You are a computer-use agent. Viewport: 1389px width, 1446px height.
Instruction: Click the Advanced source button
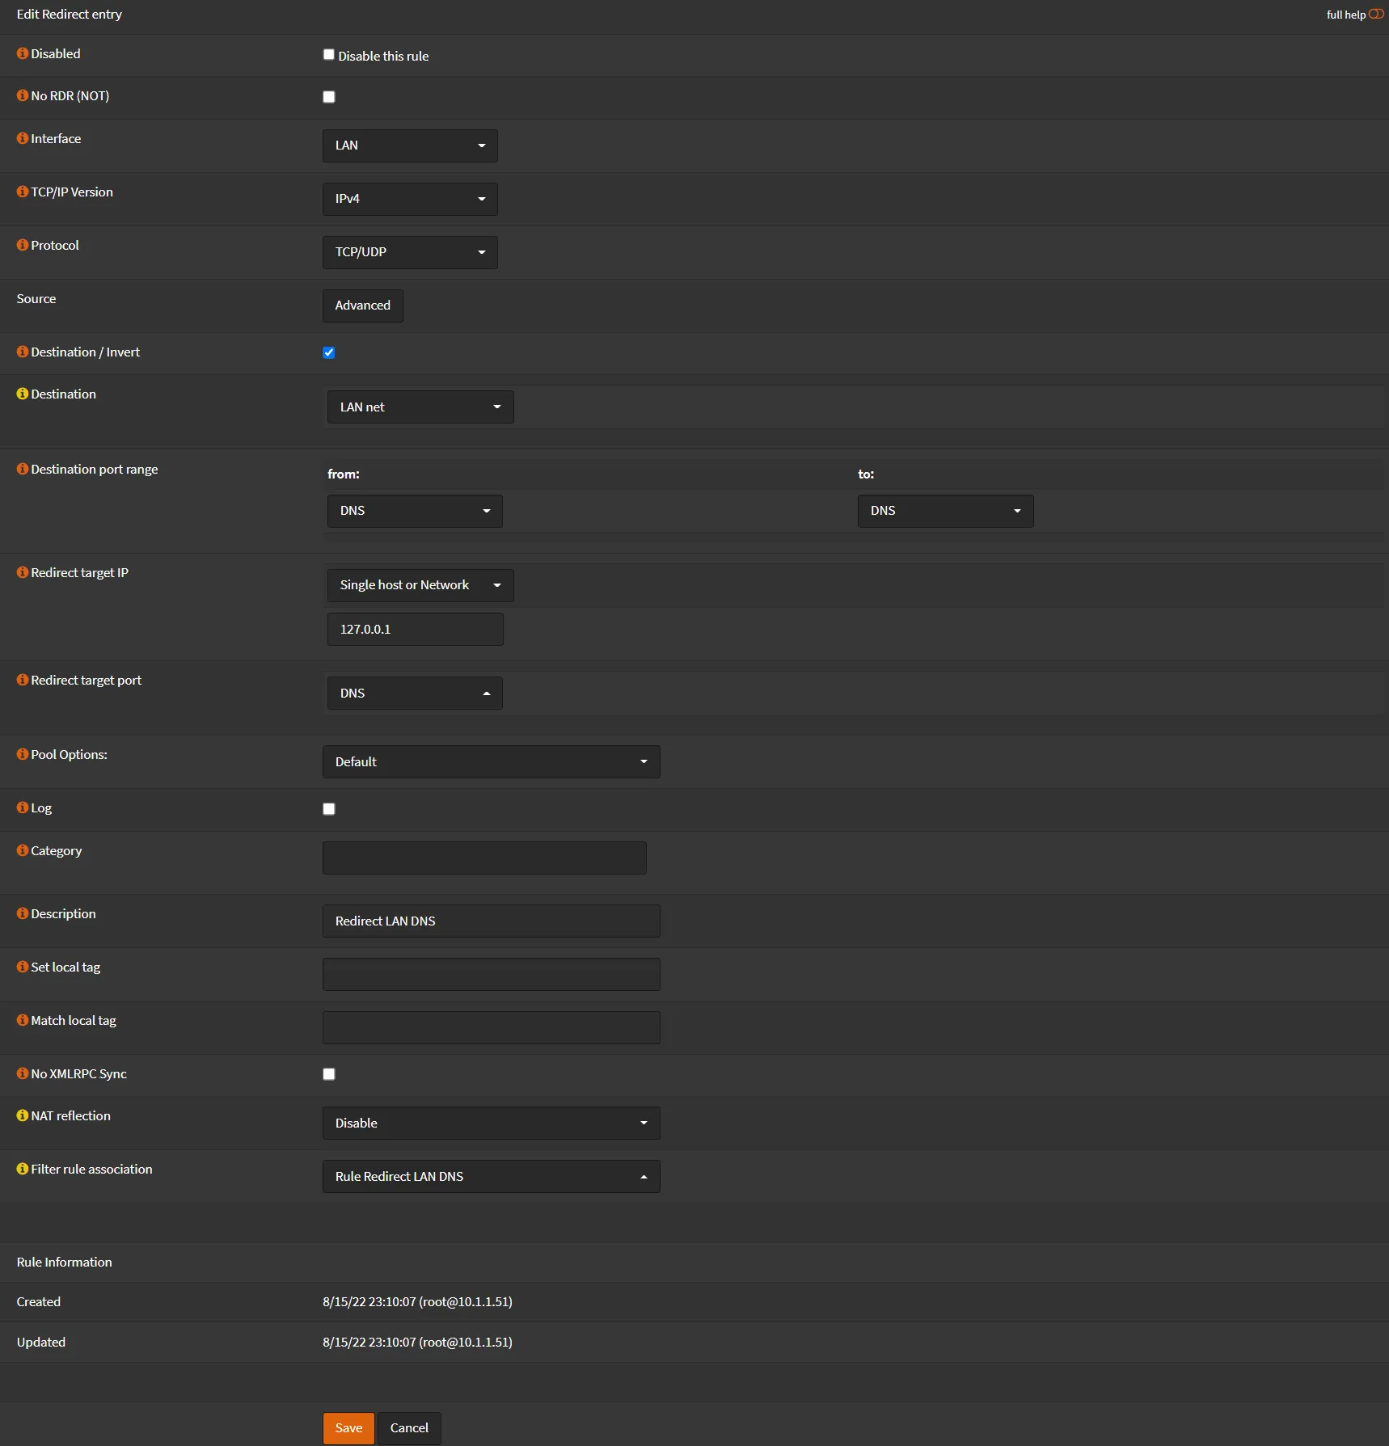[x=362, y=306]
